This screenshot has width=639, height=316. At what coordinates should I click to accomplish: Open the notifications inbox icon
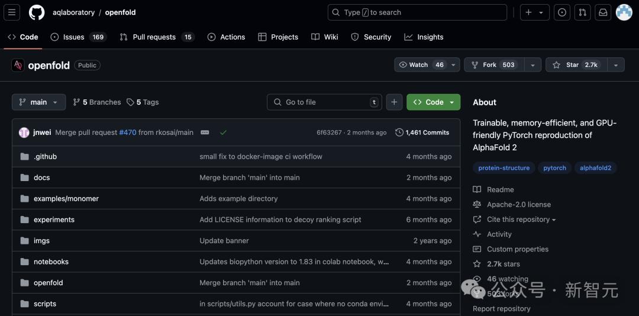click(603, 12)
